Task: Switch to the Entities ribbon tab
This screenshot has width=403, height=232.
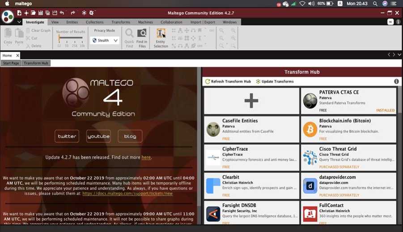Action: coord(72,22)
